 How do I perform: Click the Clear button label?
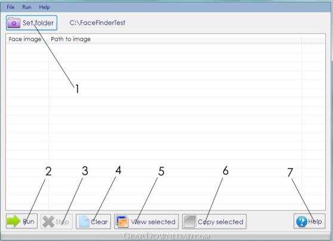(x=99, y=222)
